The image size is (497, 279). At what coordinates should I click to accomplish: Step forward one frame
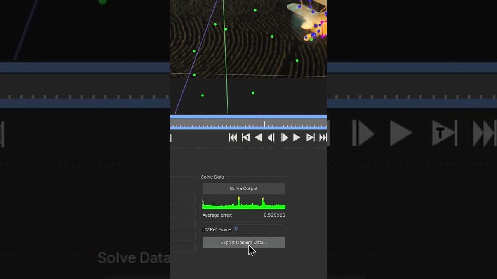[x=284, y=138]
